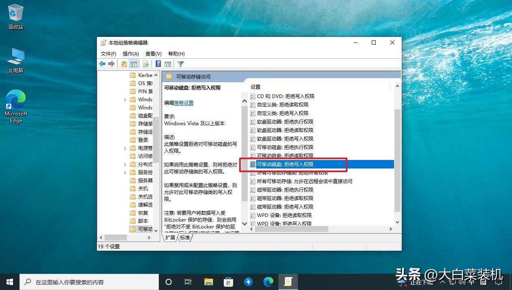Click the 设置 column header
Screen dimensions: 512x290
coord(255,87)
